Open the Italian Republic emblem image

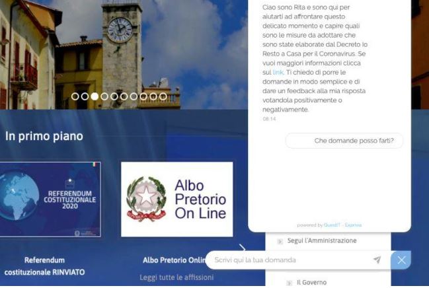click(146, 199)
